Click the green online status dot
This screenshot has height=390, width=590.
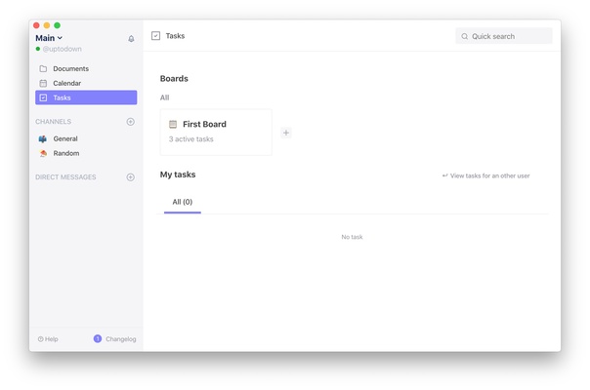click(38, 49)
